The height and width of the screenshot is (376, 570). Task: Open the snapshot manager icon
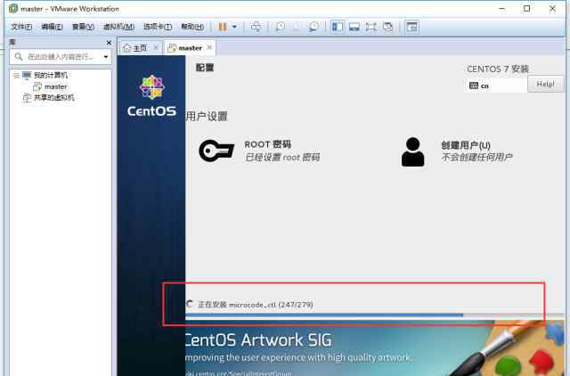[313, 27]
